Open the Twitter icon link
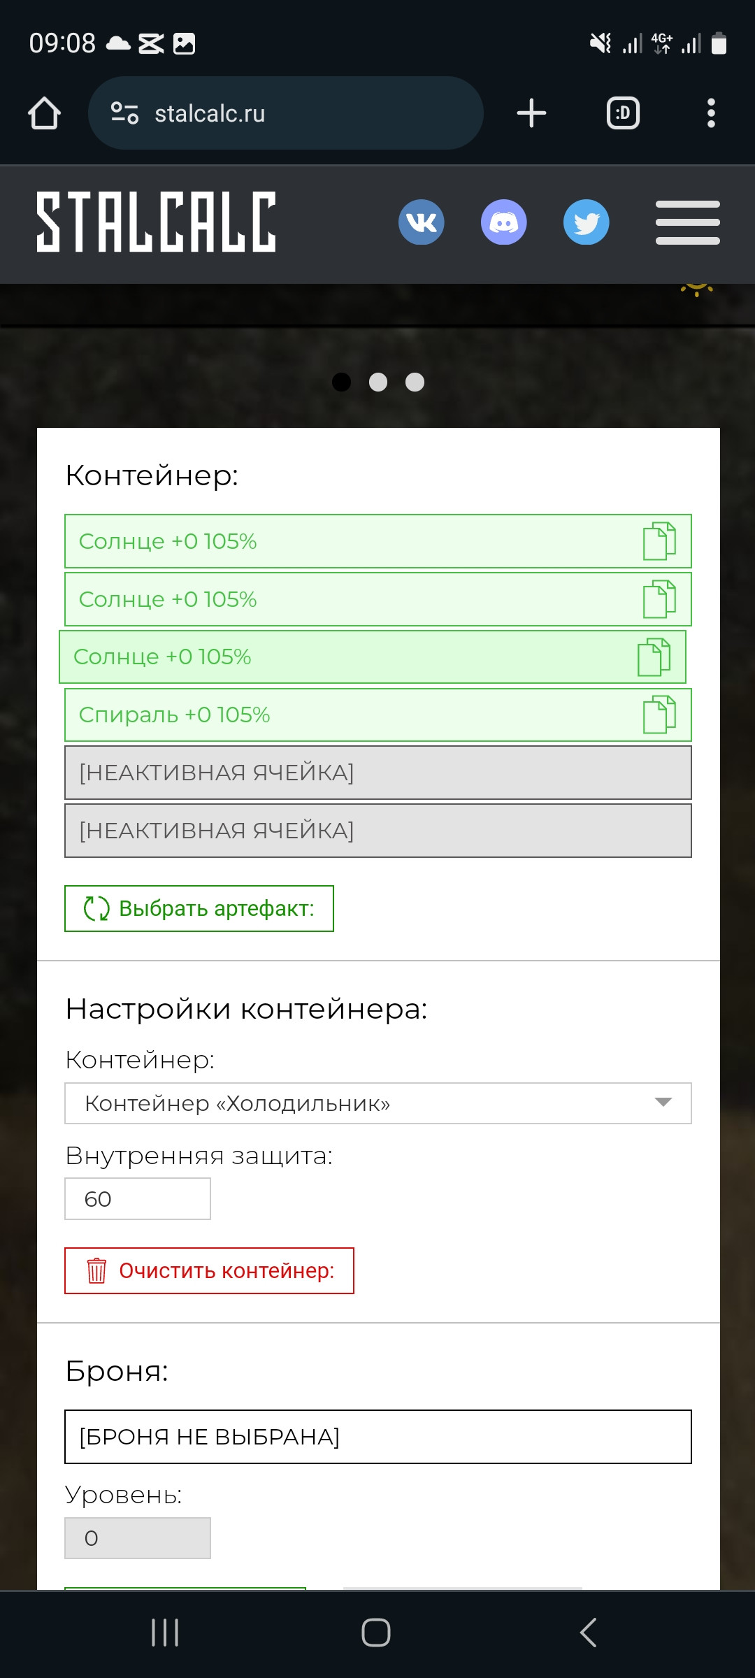Viewport: 755px width, 1678px height. coord(587,222)
